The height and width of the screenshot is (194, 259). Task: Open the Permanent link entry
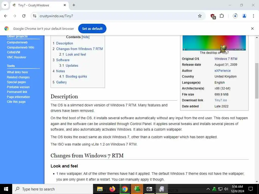coord(17,92)
